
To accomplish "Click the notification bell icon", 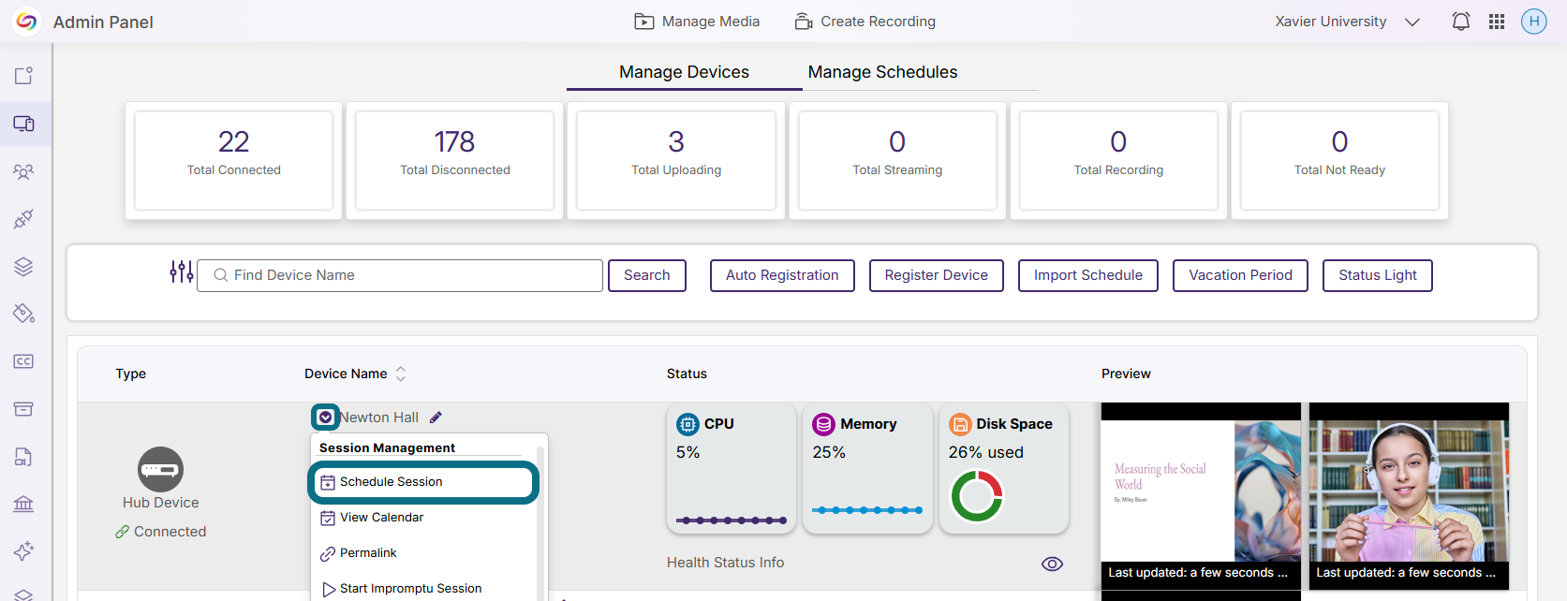I will pos(1460,22).
